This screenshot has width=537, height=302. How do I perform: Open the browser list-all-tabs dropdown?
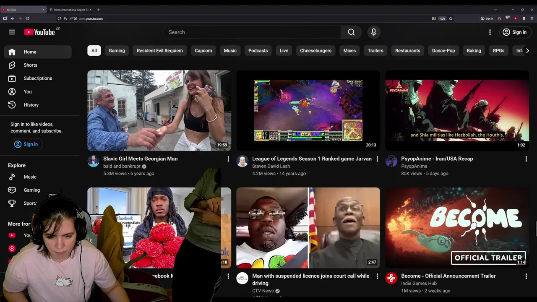[495, 10]
